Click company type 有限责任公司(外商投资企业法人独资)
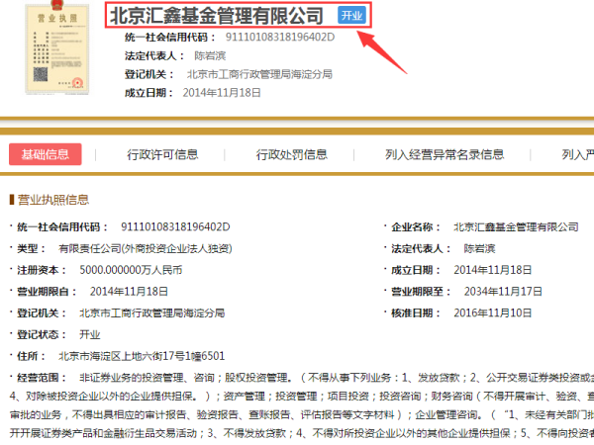 coord(146,248)
